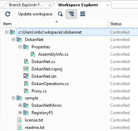This screenshot has height=131, width=138.
Task: Select the DokanNet.sln file name
Action: (44, 76)
